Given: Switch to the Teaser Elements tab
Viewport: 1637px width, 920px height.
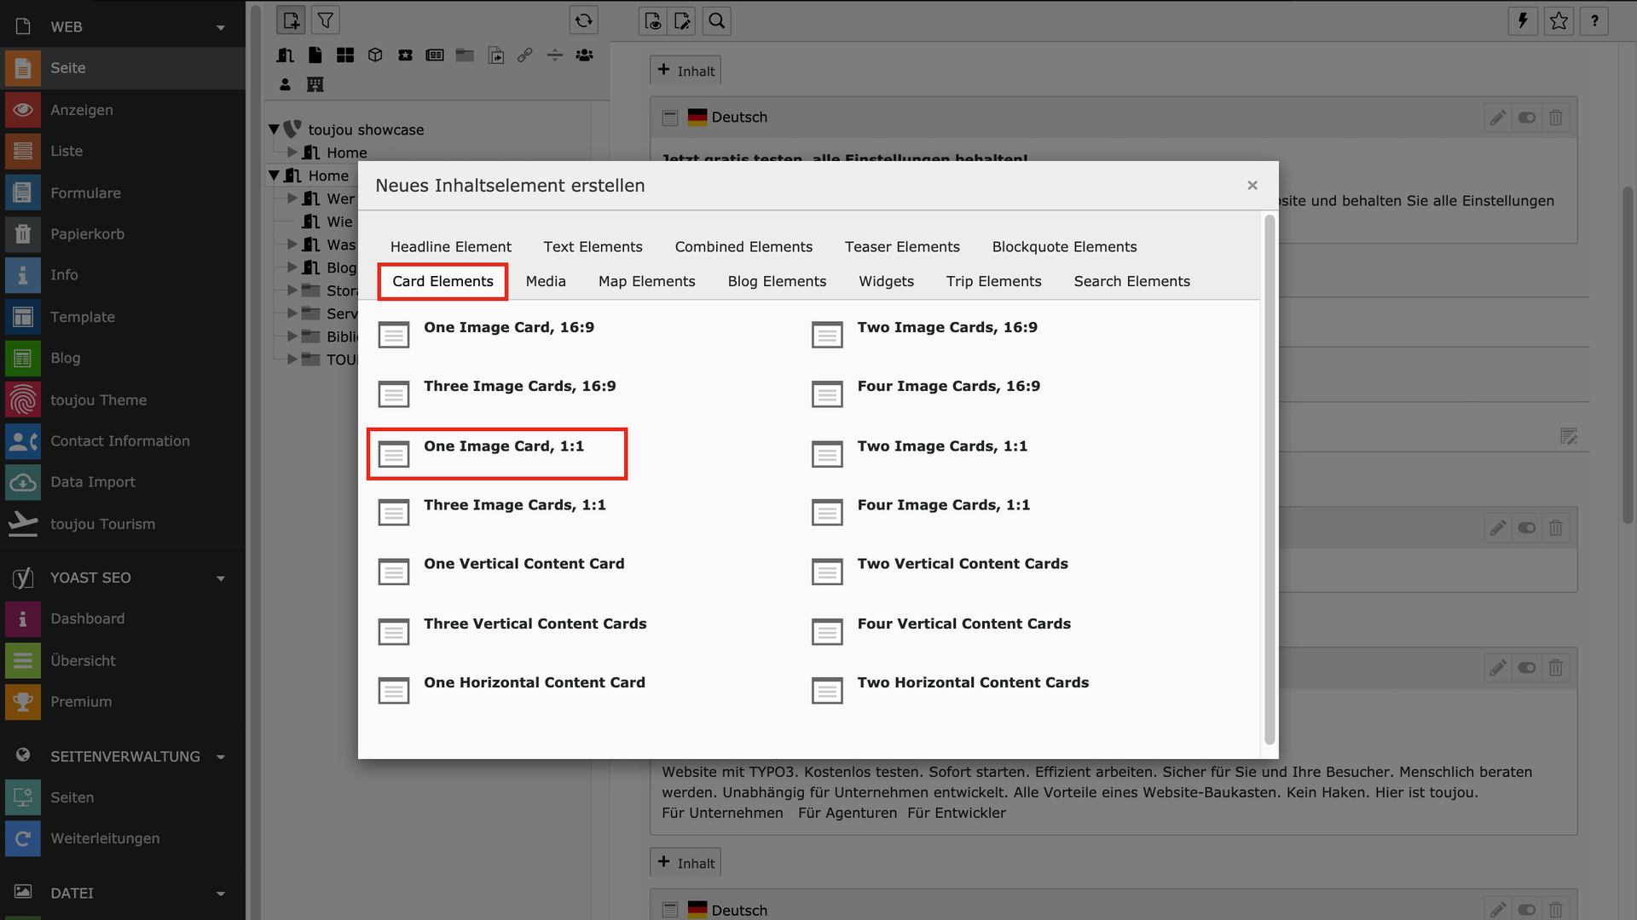Looking at the screenshot, I should pyautogui.click(x=902, y=247).
